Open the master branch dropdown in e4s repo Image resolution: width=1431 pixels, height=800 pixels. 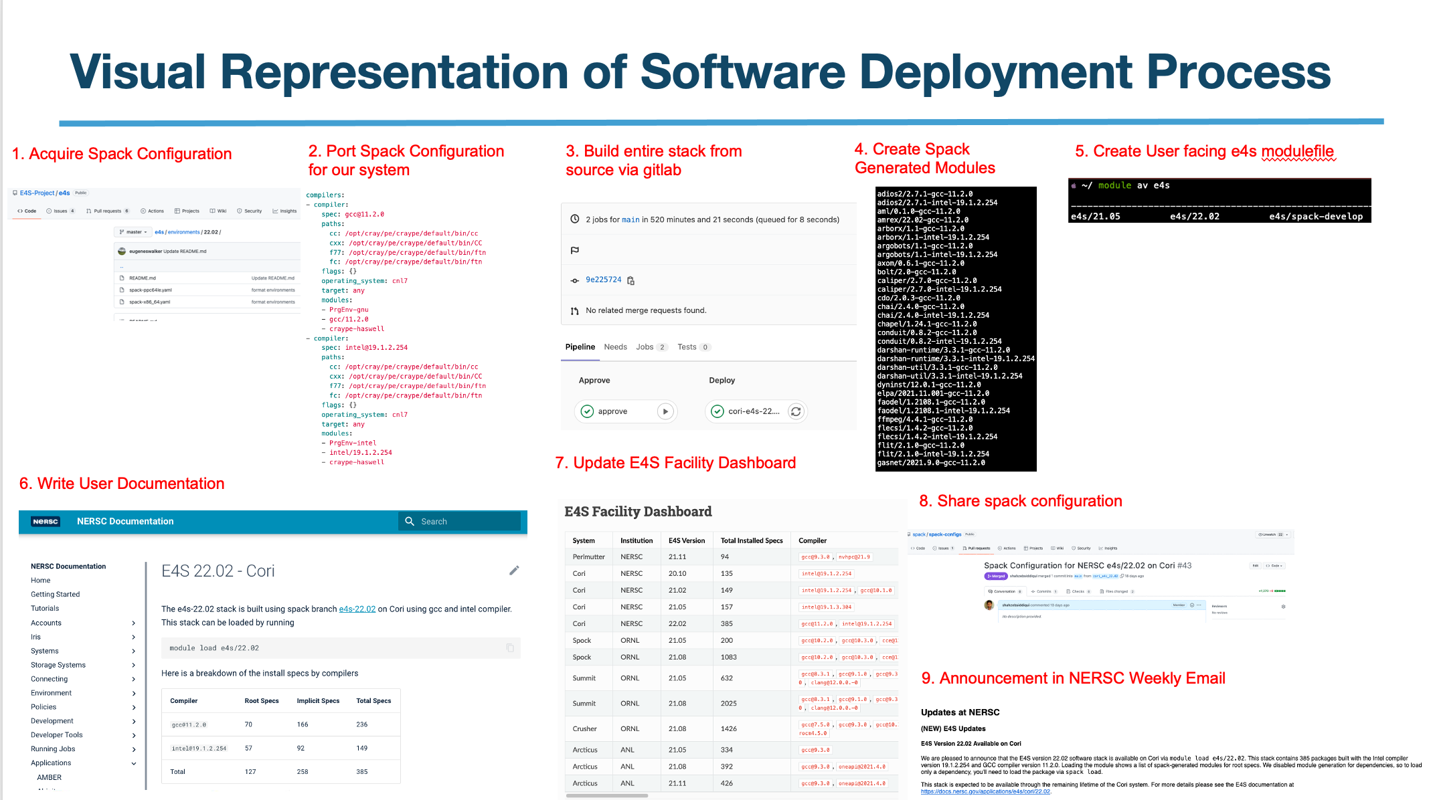tap(133, 232)
